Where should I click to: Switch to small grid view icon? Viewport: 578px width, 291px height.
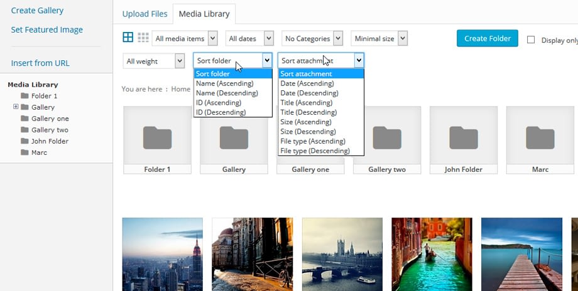point(143,37)
